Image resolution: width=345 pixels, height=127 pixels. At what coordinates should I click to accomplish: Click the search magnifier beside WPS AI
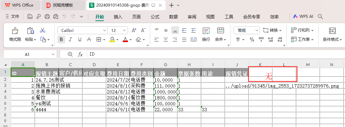[x=320, y=16]
